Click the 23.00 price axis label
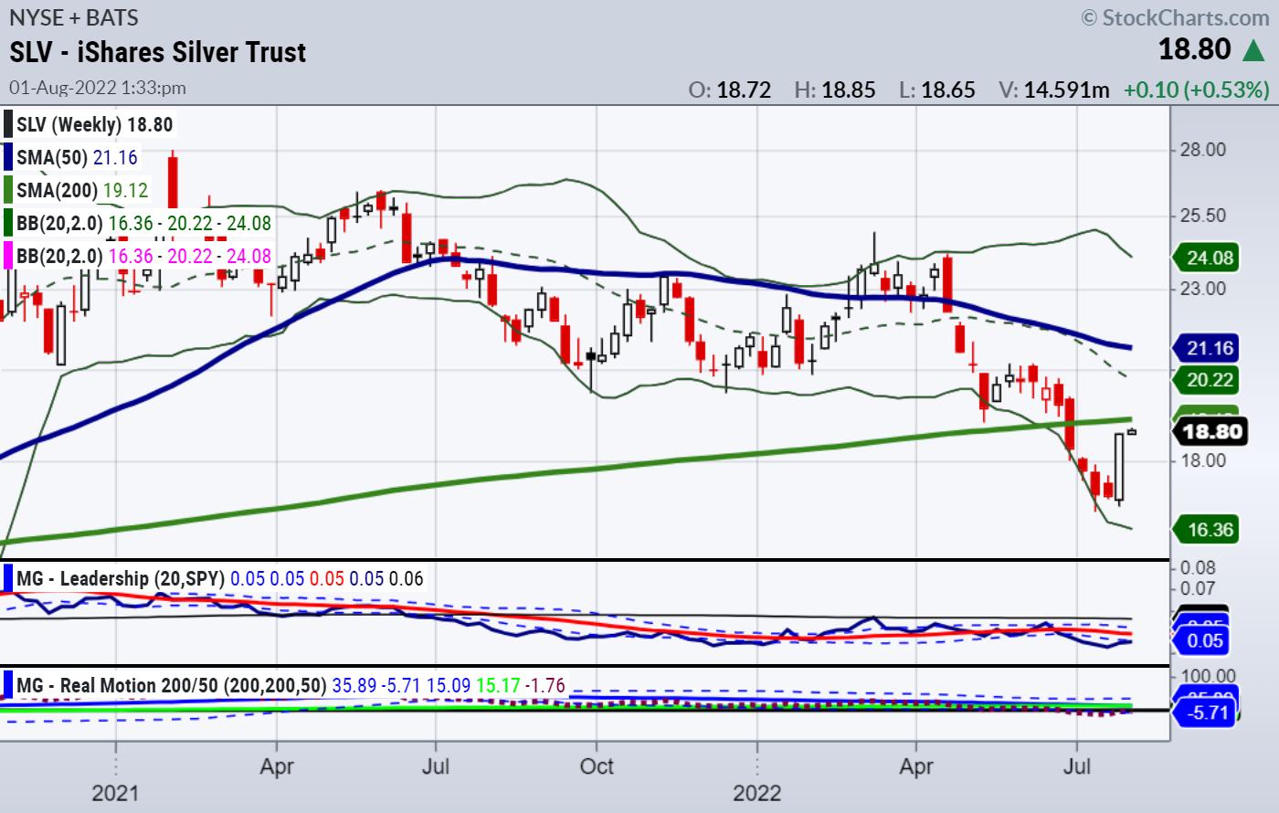Viewport: 1279px width, 813px height. click(1203, 289)
